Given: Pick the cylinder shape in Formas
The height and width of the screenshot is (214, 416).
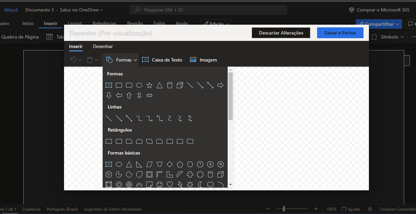Looking at the screenshot, I should pos(170,85).
